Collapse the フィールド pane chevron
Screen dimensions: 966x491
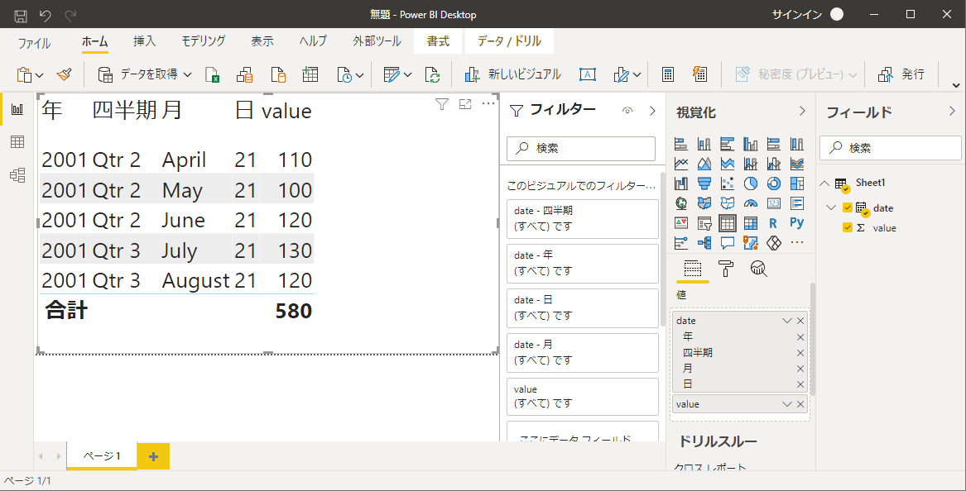click(953, 112)
